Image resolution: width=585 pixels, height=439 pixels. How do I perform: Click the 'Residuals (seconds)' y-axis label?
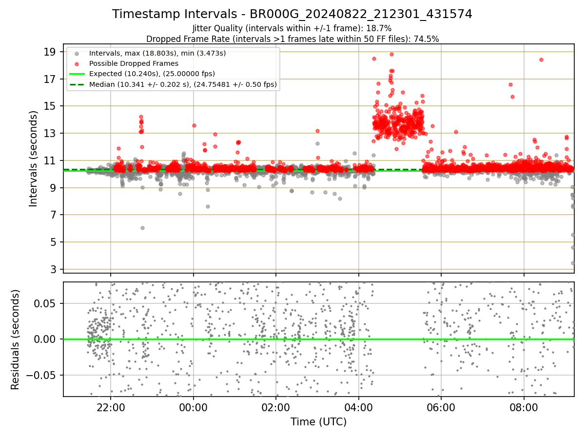(x=15, y=339)
